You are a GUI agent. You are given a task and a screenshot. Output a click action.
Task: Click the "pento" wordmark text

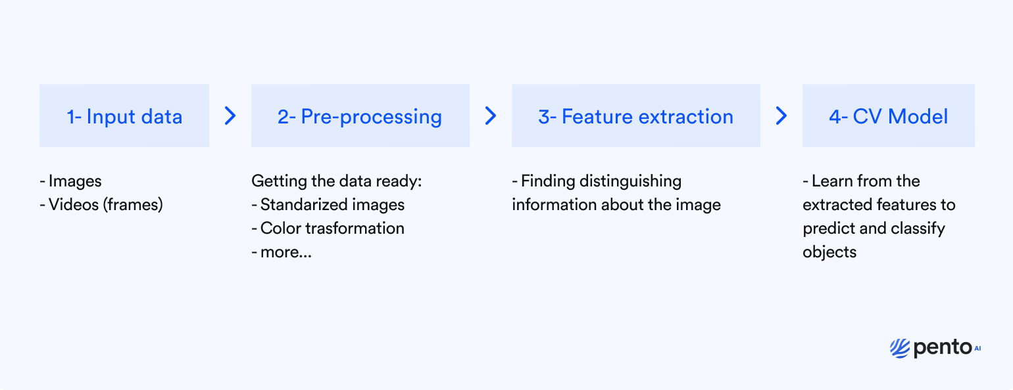942,349
